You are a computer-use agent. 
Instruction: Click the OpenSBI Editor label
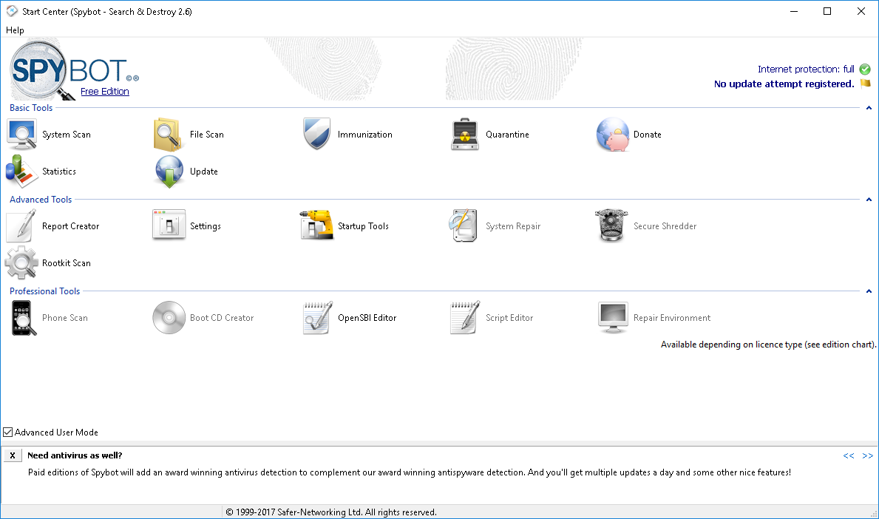pyautogui.click(x=367, y=318)
